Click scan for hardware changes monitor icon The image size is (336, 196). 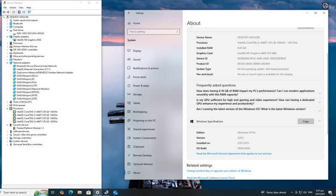tap(29, 12)
